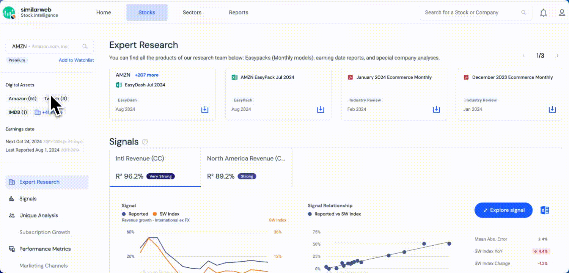The height and width of the screenshot is (273, 569).
Task: Click the Next Oct 24, 2024 earnings date
Action: pyautogui.click(x=24, y=141)
